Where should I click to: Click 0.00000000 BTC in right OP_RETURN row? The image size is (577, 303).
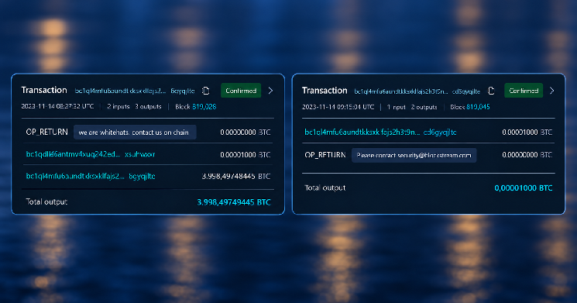point(527,155)
